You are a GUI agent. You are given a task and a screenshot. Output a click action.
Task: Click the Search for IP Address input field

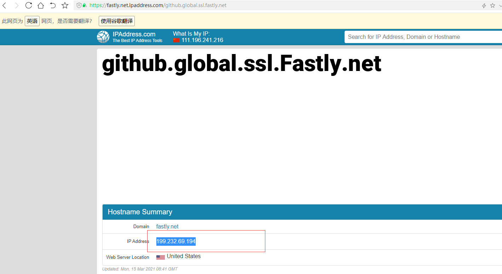click(423, 37)
